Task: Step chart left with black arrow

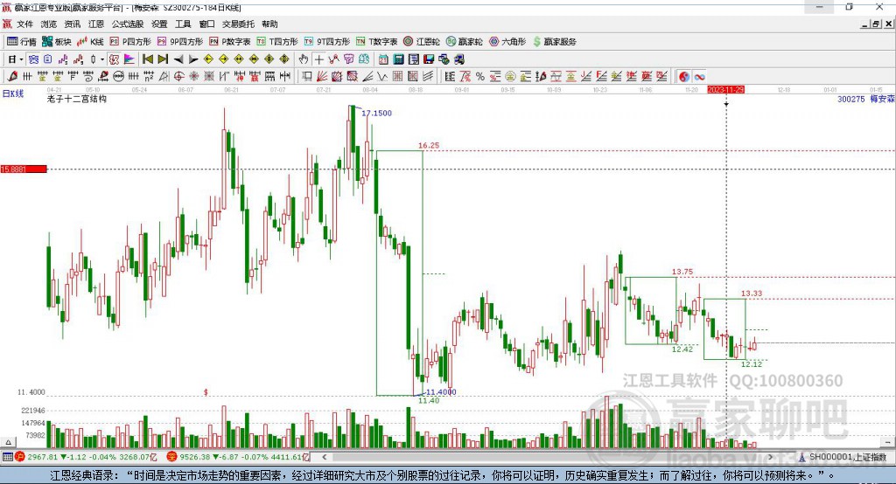Action: (x=178, y=59)
